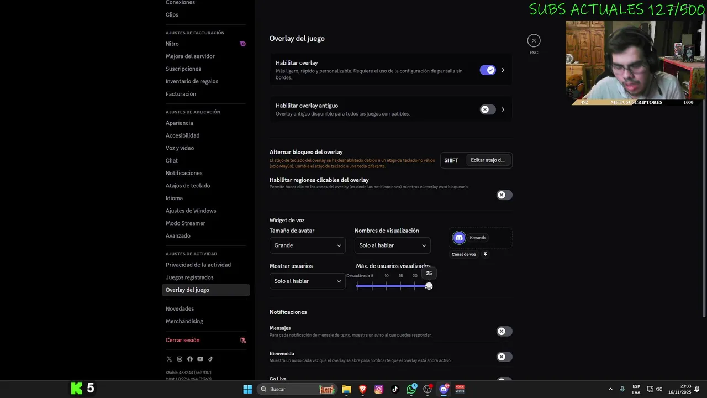Open the Mostrar usuarios dropdown
The image size is (707, 398).
pos(308,281)
